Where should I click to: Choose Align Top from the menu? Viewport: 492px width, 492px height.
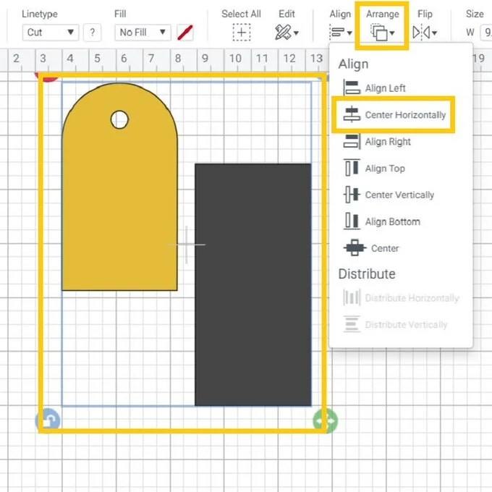point(374,168)
